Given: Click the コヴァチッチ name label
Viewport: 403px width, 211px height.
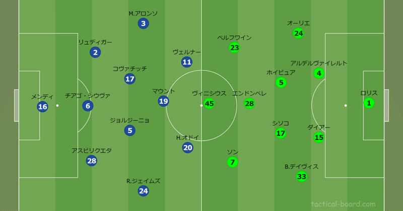Looking at the screenshot, I should [x=130, y=68].
